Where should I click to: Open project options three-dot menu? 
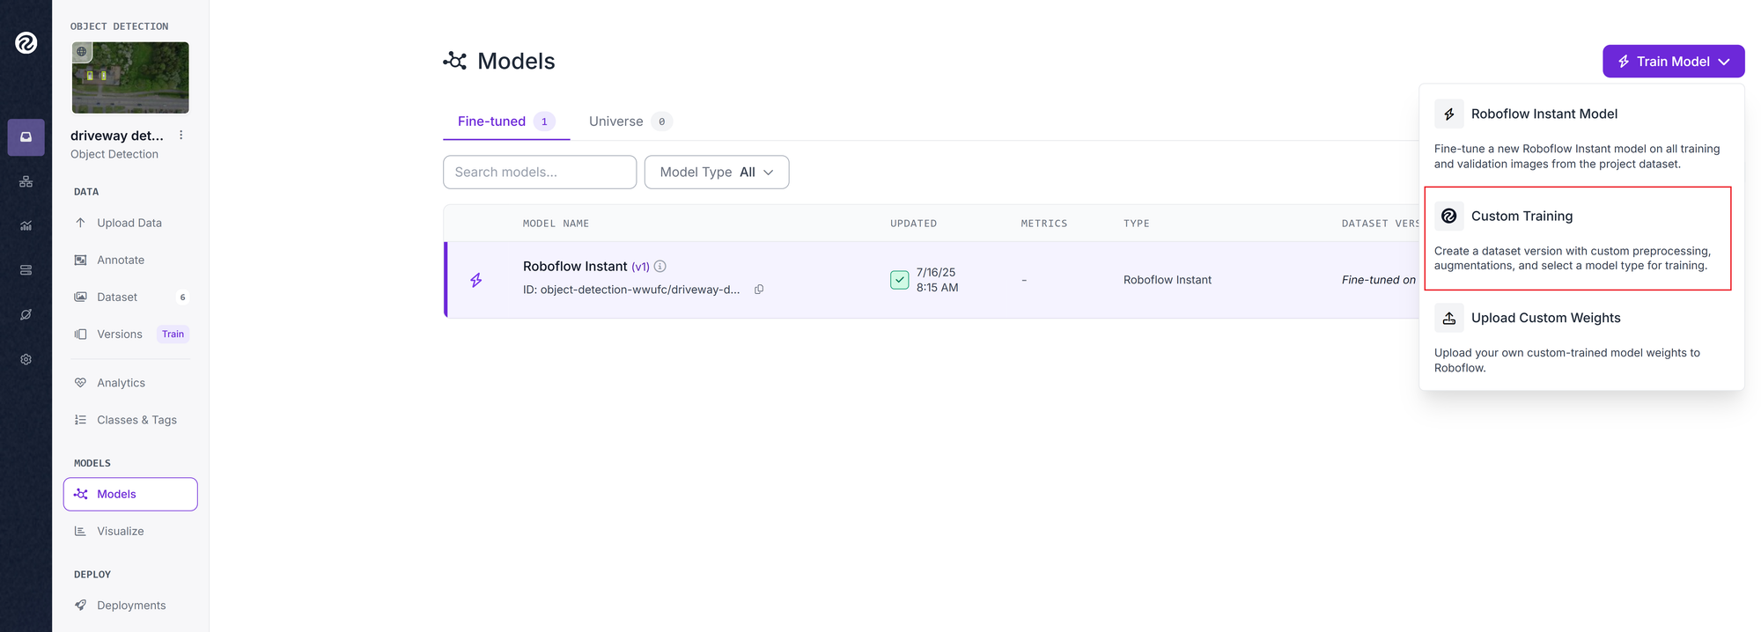coord(181,136)
